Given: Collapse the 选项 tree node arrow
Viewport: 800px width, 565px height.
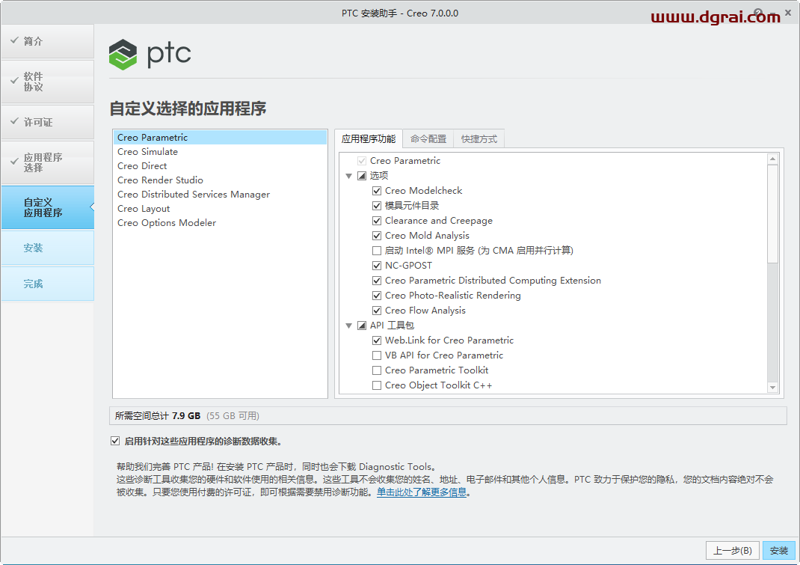Looking at the screenshot, I should click(349, 177).
